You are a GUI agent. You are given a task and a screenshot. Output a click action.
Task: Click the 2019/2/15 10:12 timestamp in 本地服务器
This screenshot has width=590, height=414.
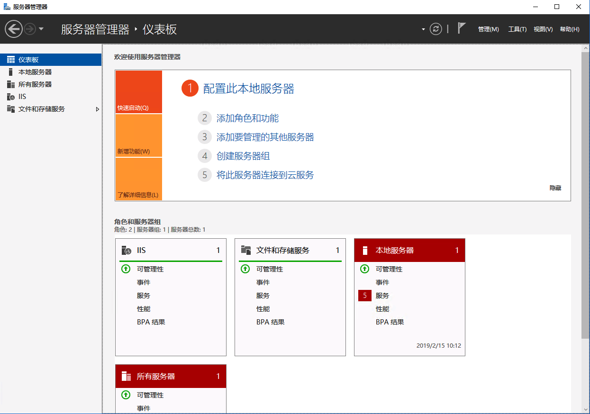[x=439, y=346]
